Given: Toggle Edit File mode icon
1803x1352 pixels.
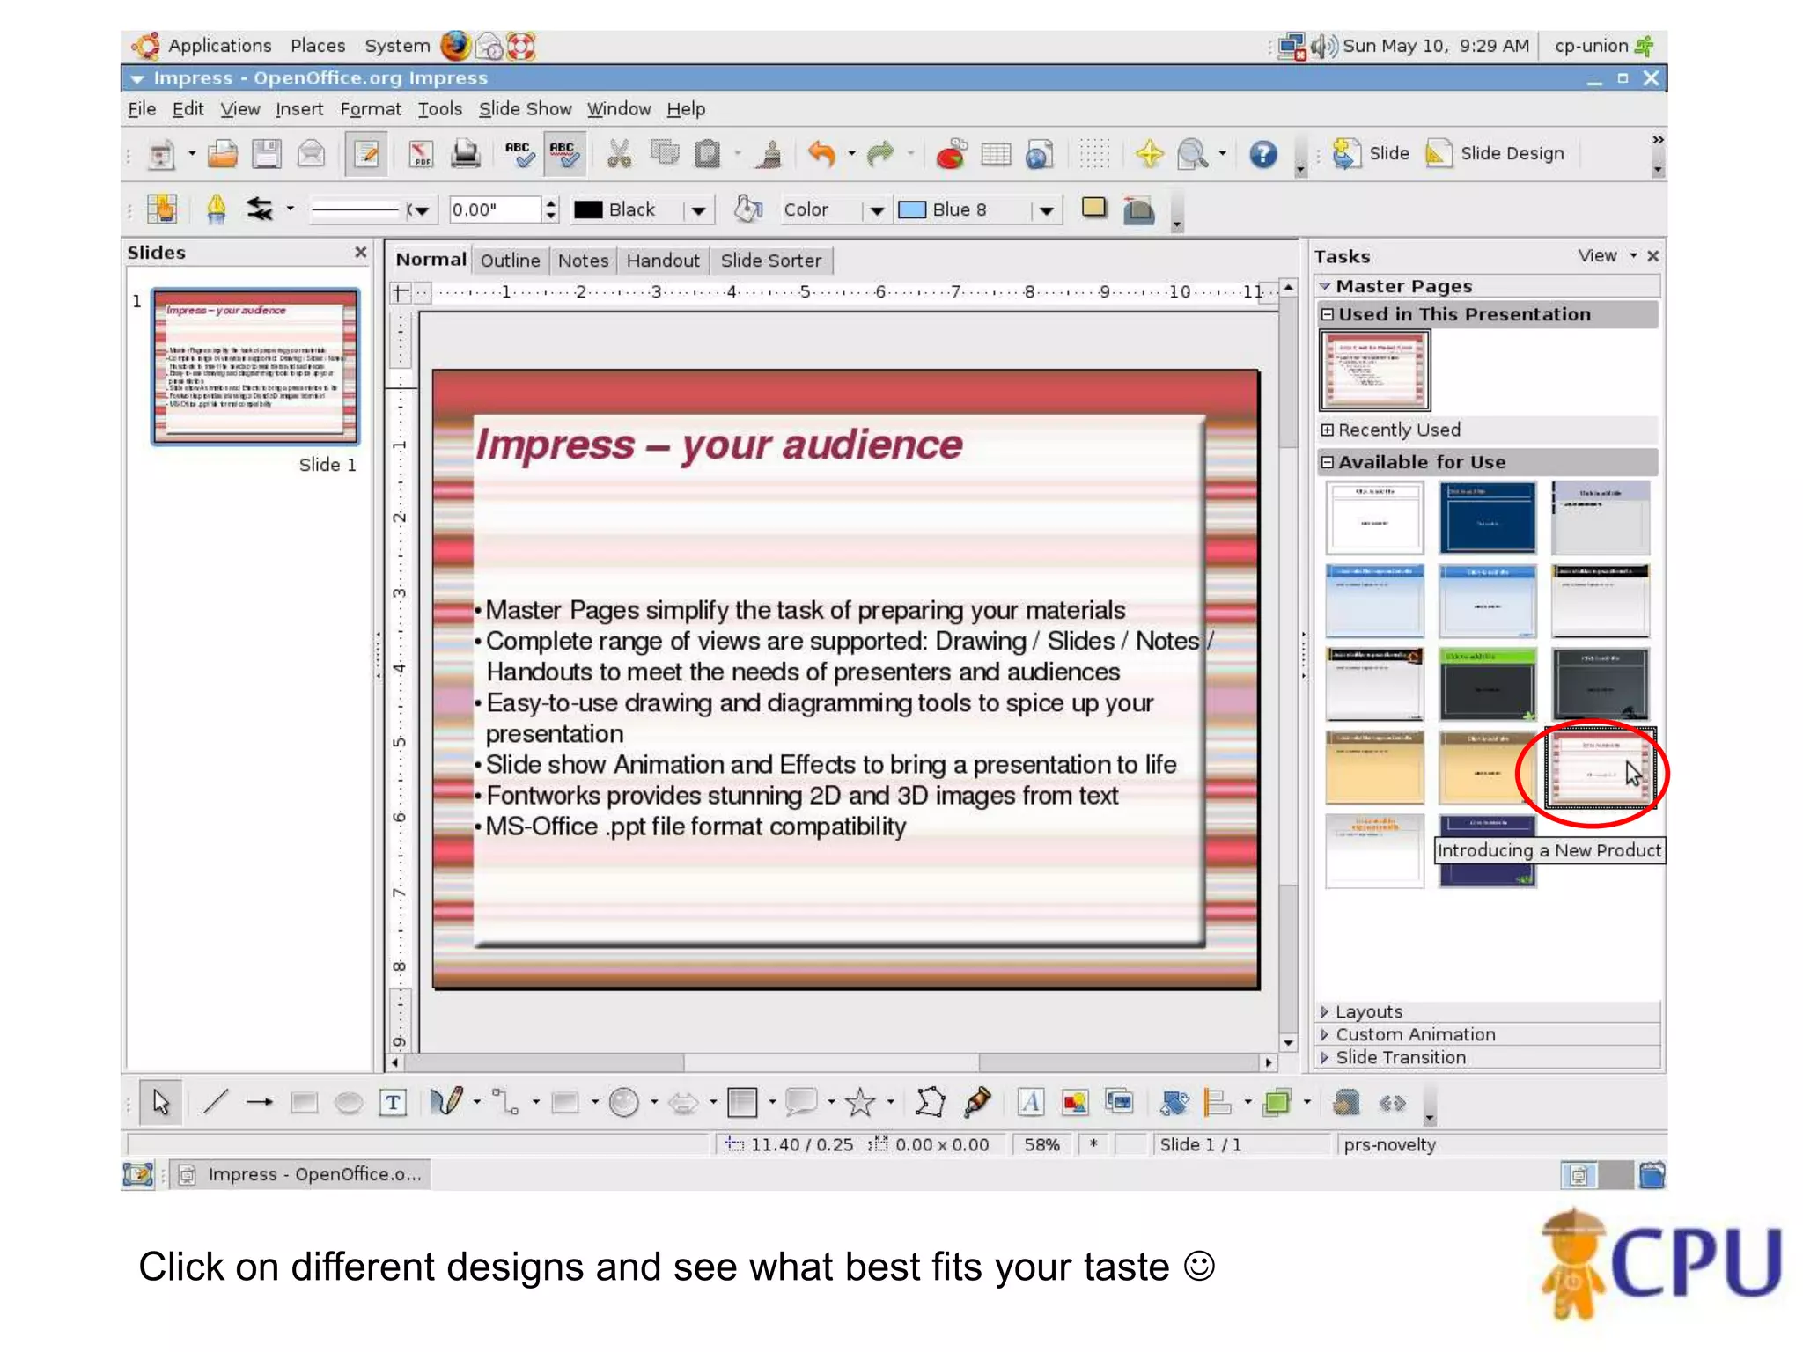Looking at the screenshot, I should coord(366,154).
